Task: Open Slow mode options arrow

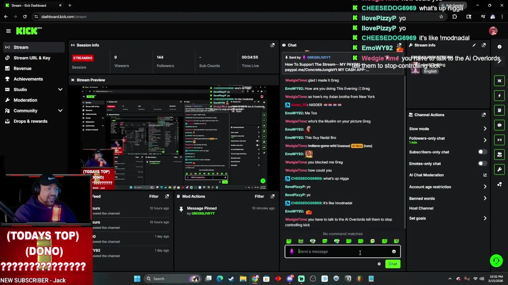Action: point(485,129)
